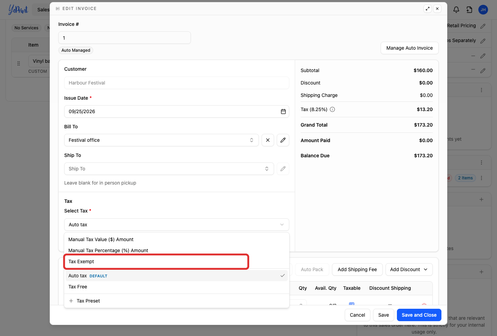The width and height of the screenshot is (497, 336).
Task: Select the Tax Free option
Action: tap(177, 287)
